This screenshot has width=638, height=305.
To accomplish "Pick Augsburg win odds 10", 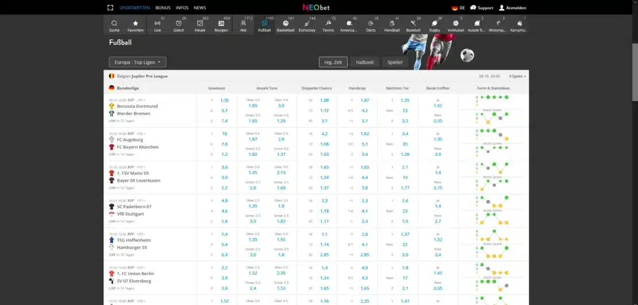I will 225,134.
